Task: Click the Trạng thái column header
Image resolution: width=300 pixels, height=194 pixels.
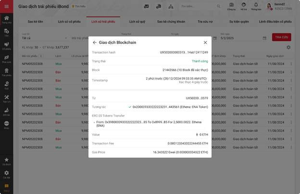Action: click(239, 56)
